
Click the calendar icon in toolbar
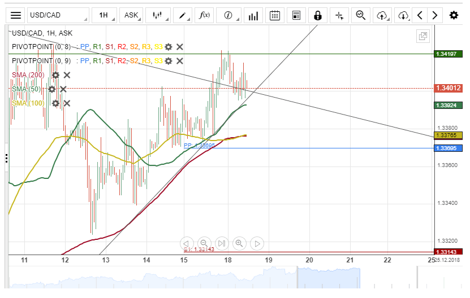tap(275, 15)
